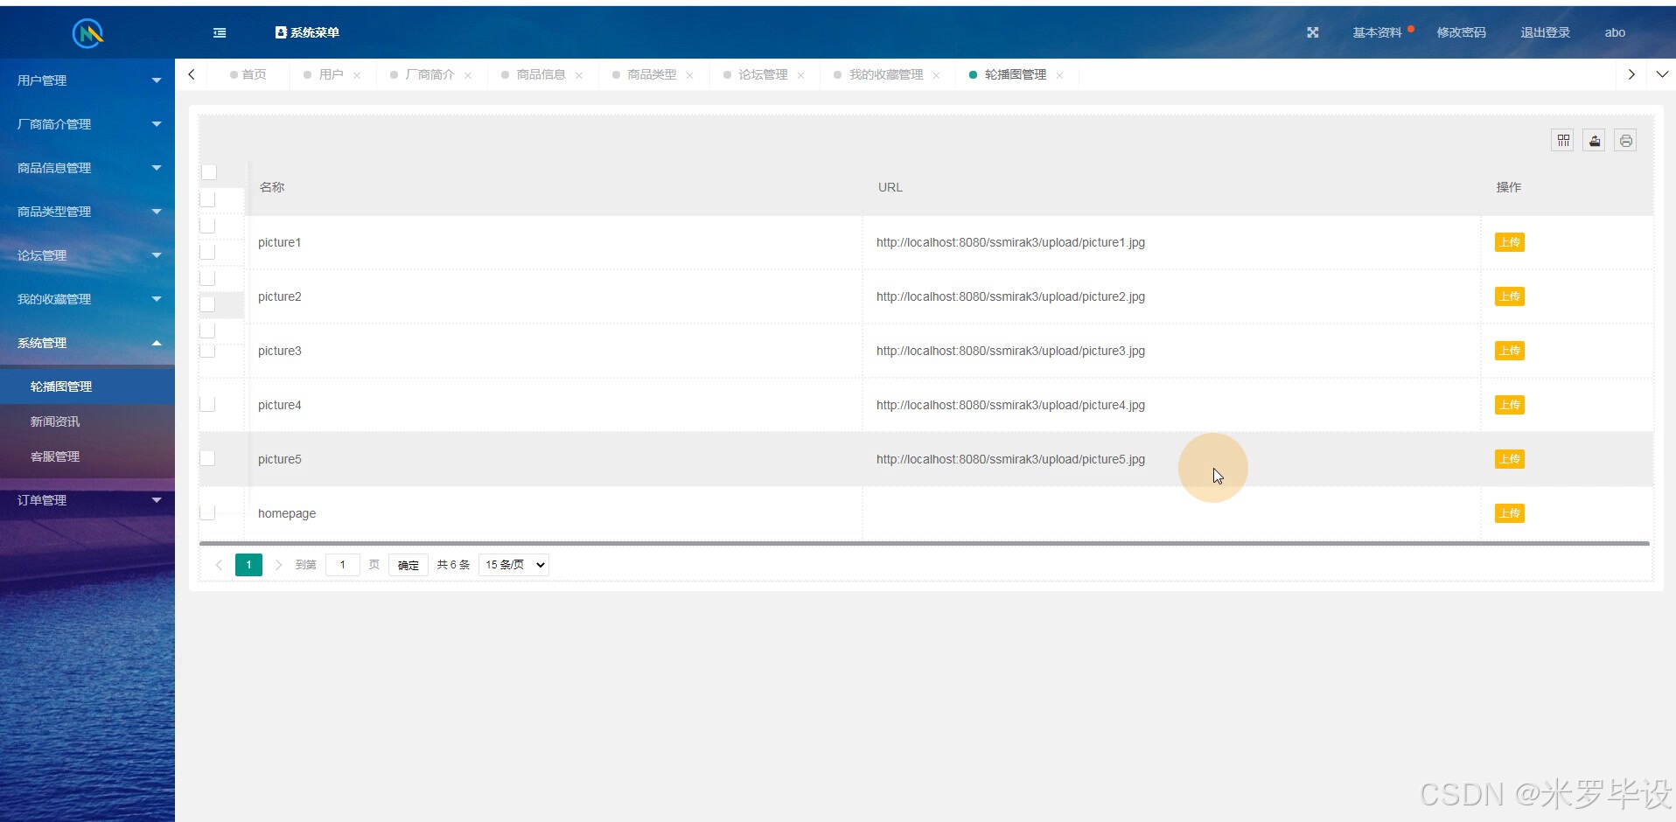1676x822 pixels.
Task: Export table data icon
Action: [1595, 141]
